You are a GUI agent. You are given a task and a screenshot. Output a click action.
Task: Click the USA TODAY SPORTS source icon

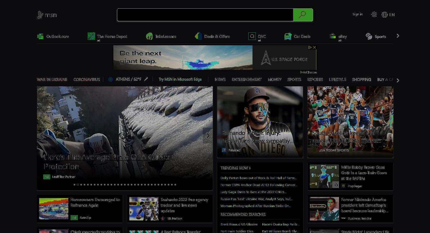pyautogui.click(x=314, y=150)
